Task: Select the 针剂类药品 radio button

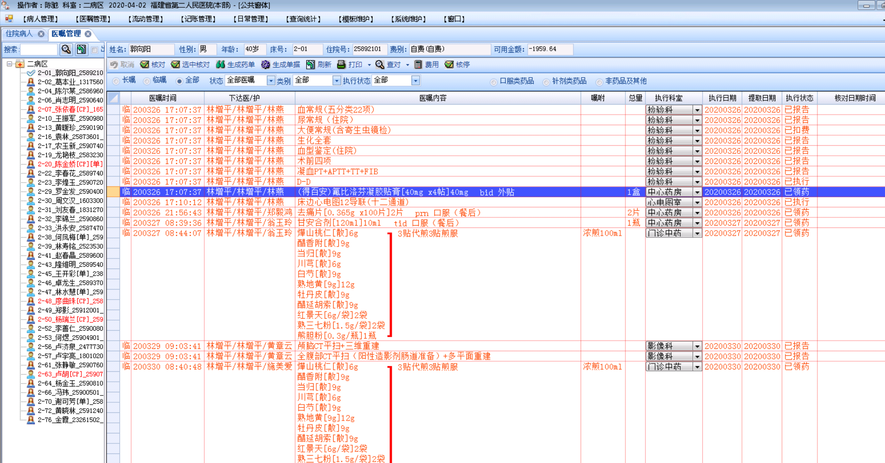Action: (546, 82)
